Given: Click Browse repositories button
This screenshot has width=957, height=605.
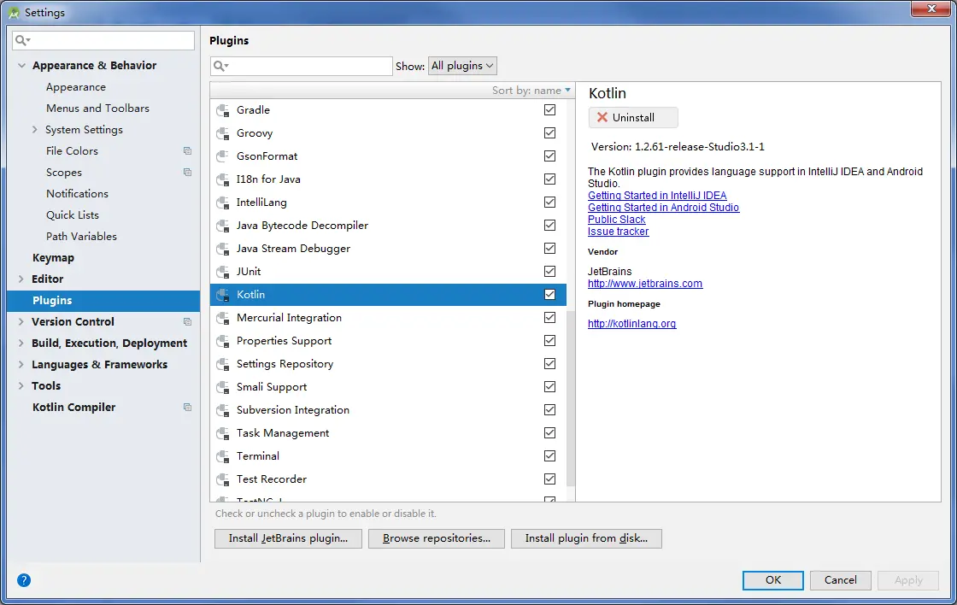Looking at the screenshot, I should (437, 538).
